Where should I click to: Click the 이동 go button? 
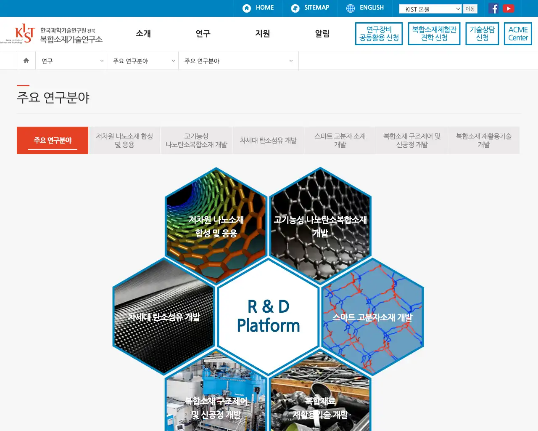[x=470, y=9]
